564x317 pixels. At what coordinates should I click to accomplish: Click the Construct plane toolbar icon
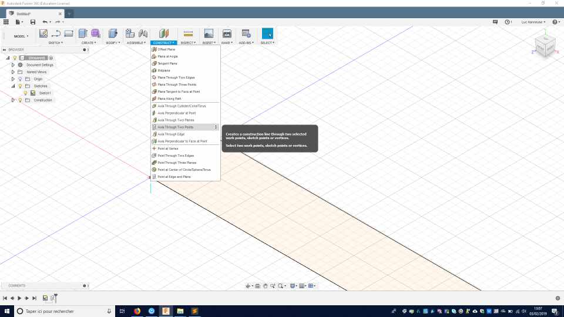pos(164,33)
